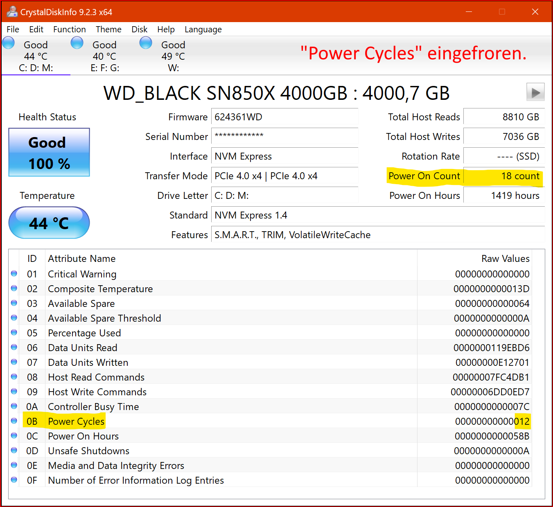Click the Raw Values column header
The height and width of the screenshot is (507, 553).
pos(506,259)
